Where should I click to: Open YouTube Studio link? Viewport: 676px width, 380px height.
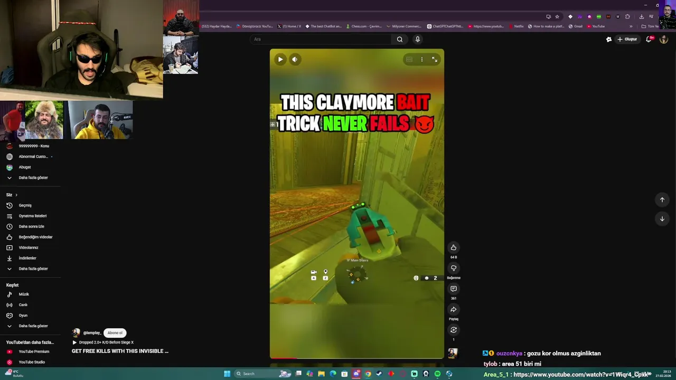(x=32, y=362)
